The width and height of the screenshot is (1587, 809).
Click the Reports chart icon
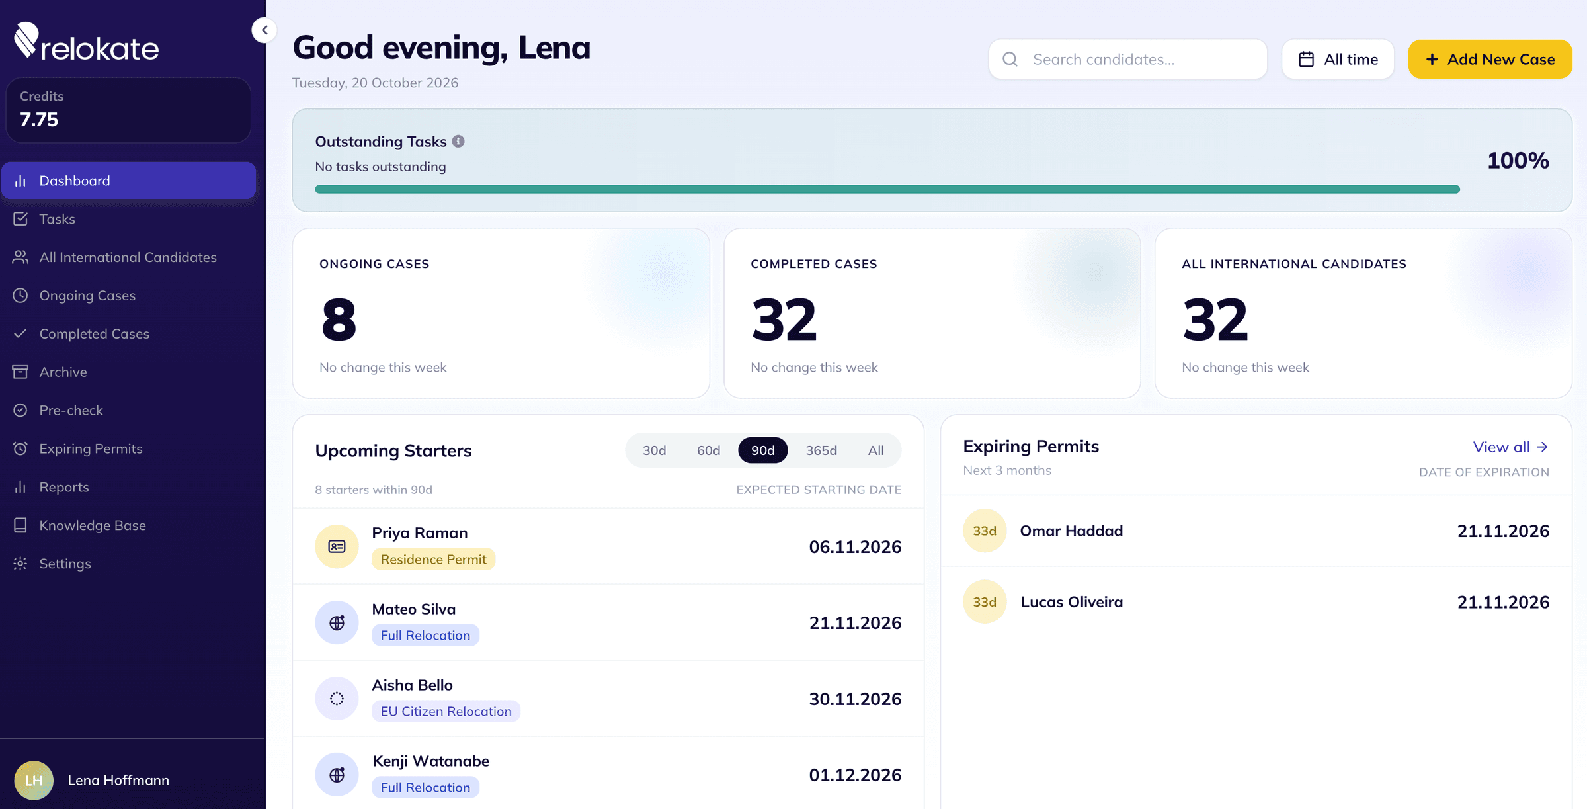[x=20, y=487]
